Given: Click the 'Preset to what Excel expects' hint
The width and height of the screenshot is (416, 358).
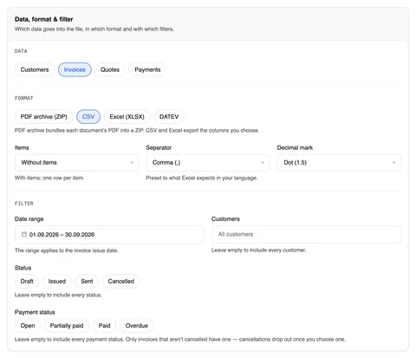Looking at the screenshot, I should tap(202, 178).
